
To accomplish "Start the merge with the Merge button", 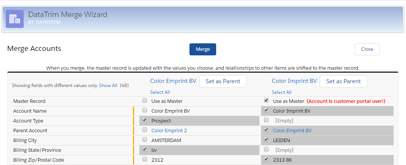I will [x=203, y=49].
